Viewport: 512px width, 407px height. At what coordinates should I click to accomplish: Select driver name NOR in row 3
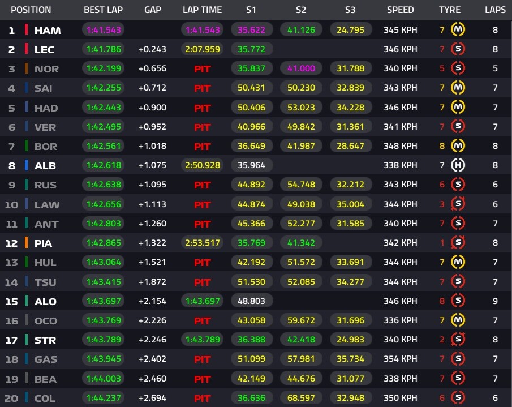pos(46,69)
